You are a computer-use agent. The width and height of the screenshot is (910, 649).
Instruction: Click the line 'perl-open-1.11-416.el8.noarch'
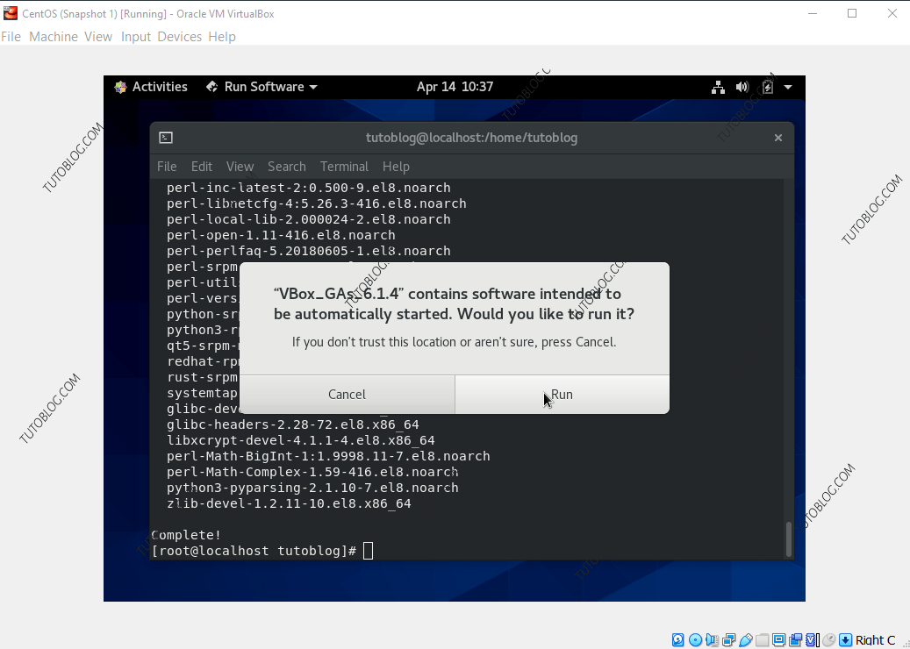click(281, 235)
